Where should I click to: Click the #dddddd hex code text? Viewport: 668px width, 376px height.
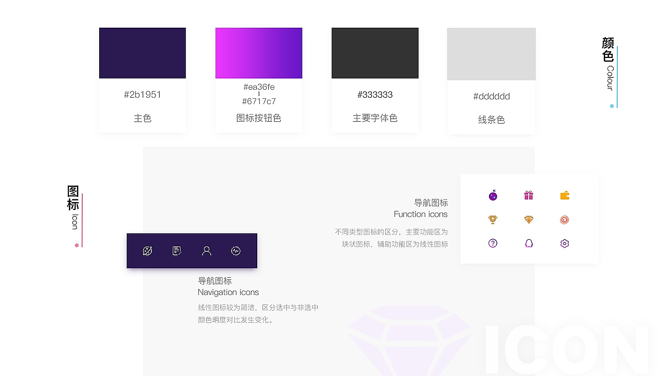coord(492,96)
